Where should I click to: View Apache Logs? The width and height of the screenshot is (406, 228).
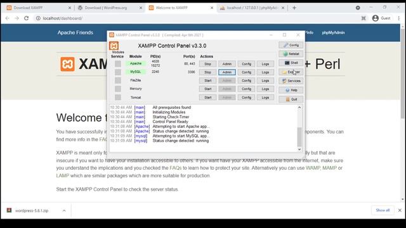coord(265,64)
